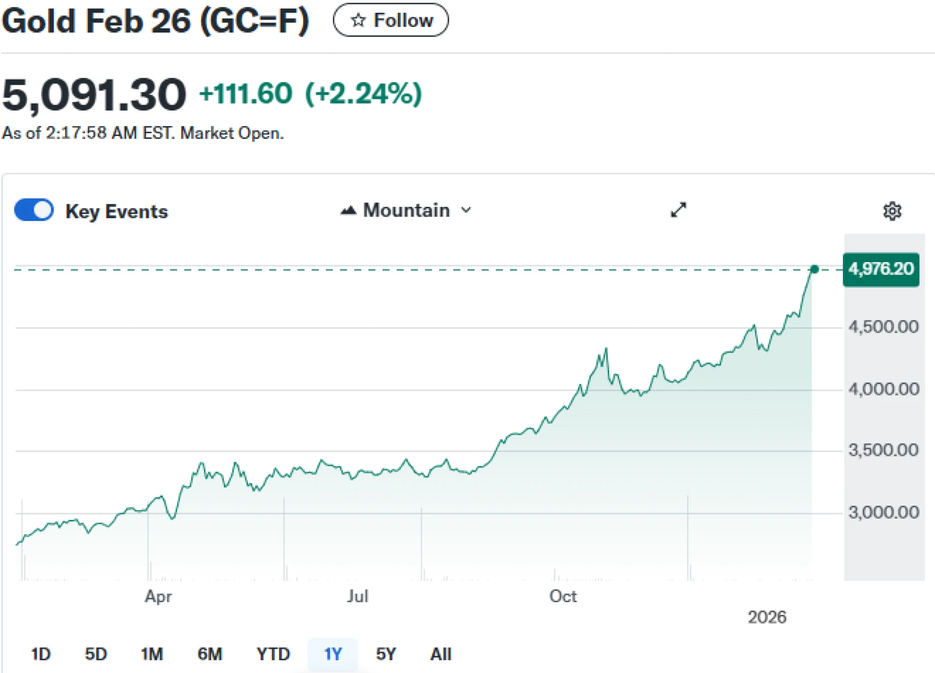Select the active 1Y range

pyautogui.click(x=333, y=654)
